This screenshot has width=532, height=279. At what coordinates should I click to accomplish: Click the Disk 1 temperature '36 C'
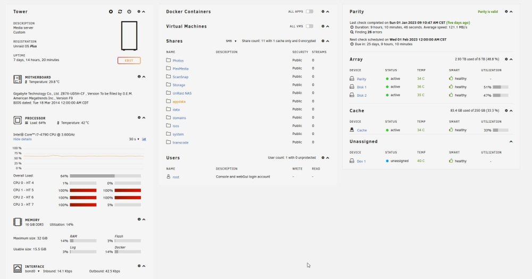pos(421,87)
